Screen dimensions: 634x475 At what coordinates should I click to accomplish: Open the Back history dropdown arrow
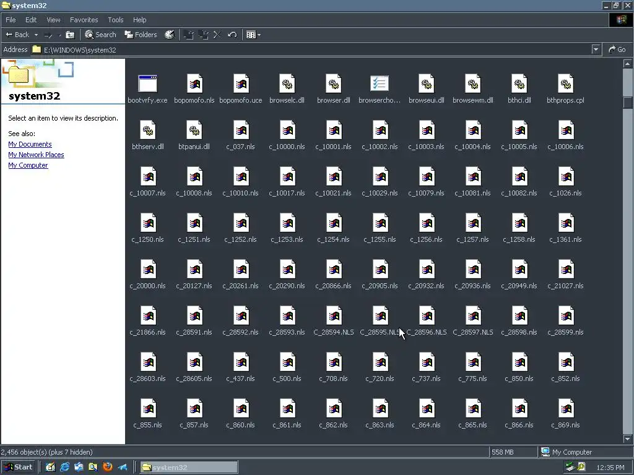[x=36, y=35]
